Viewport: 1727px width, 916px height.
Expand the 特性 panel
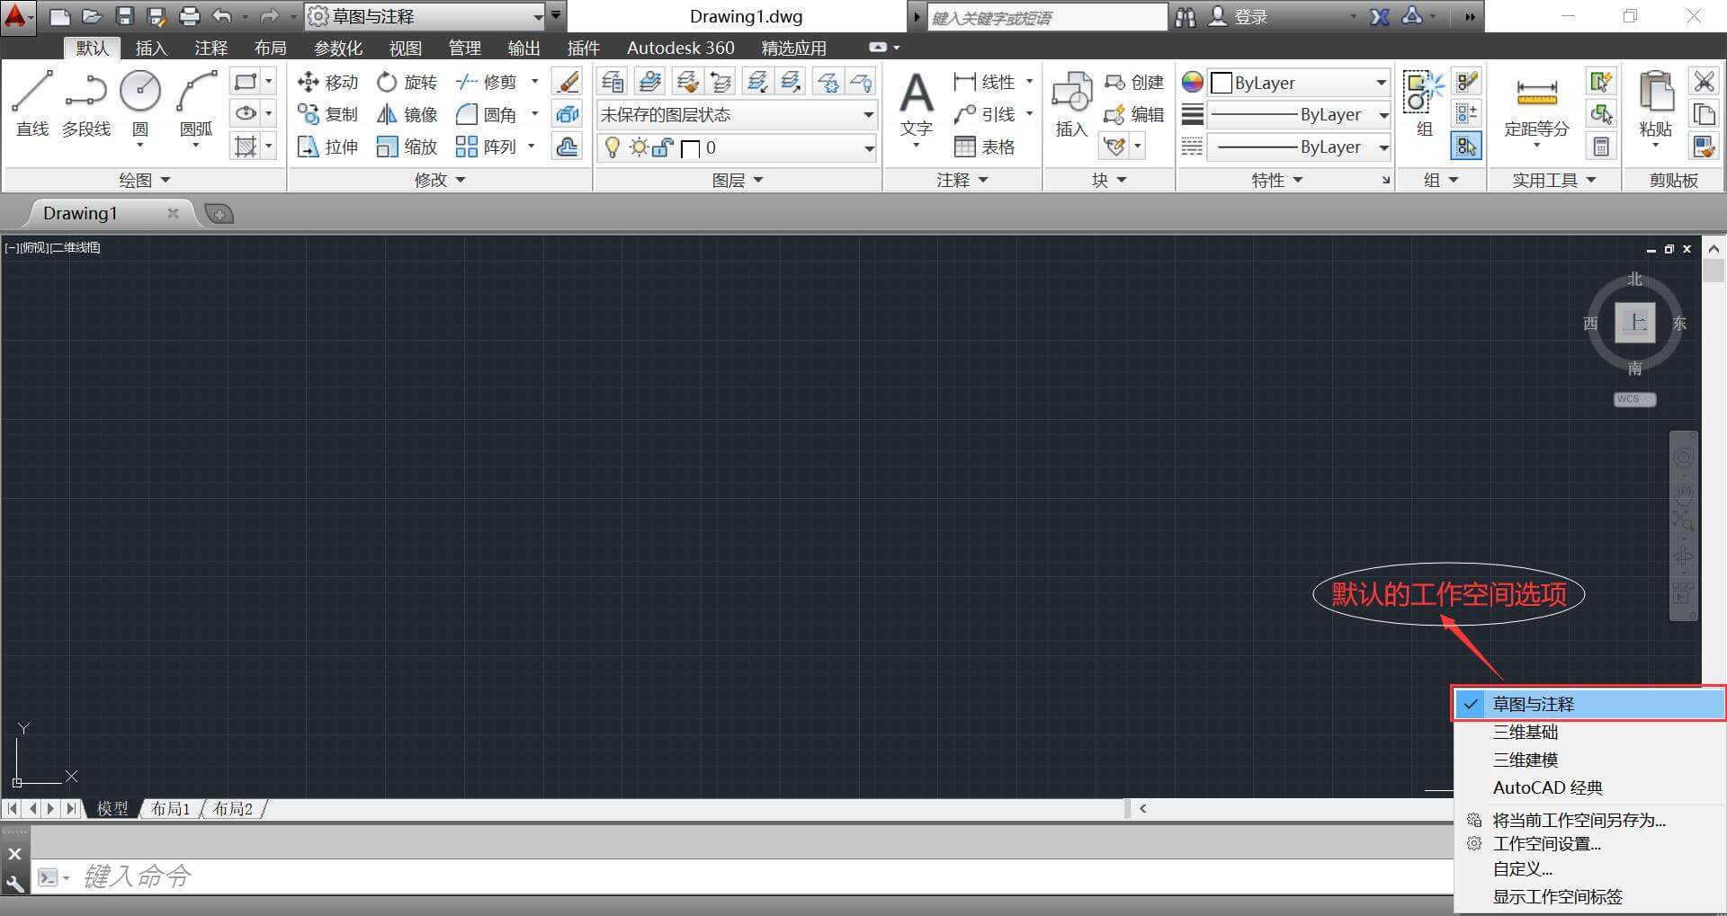coord(1276,180)
